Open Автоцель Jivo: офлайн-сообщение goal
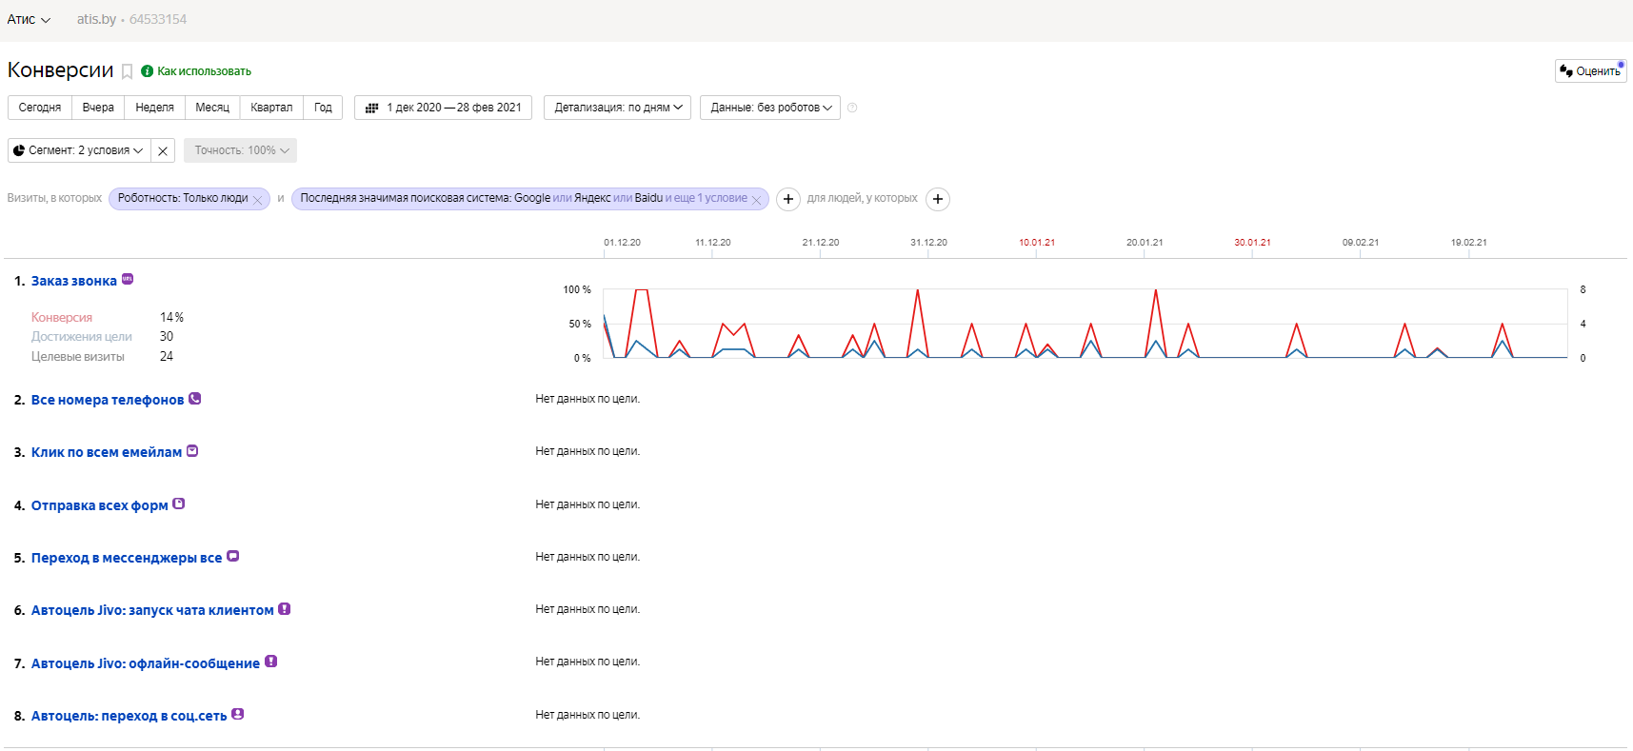 click(146, 663)
